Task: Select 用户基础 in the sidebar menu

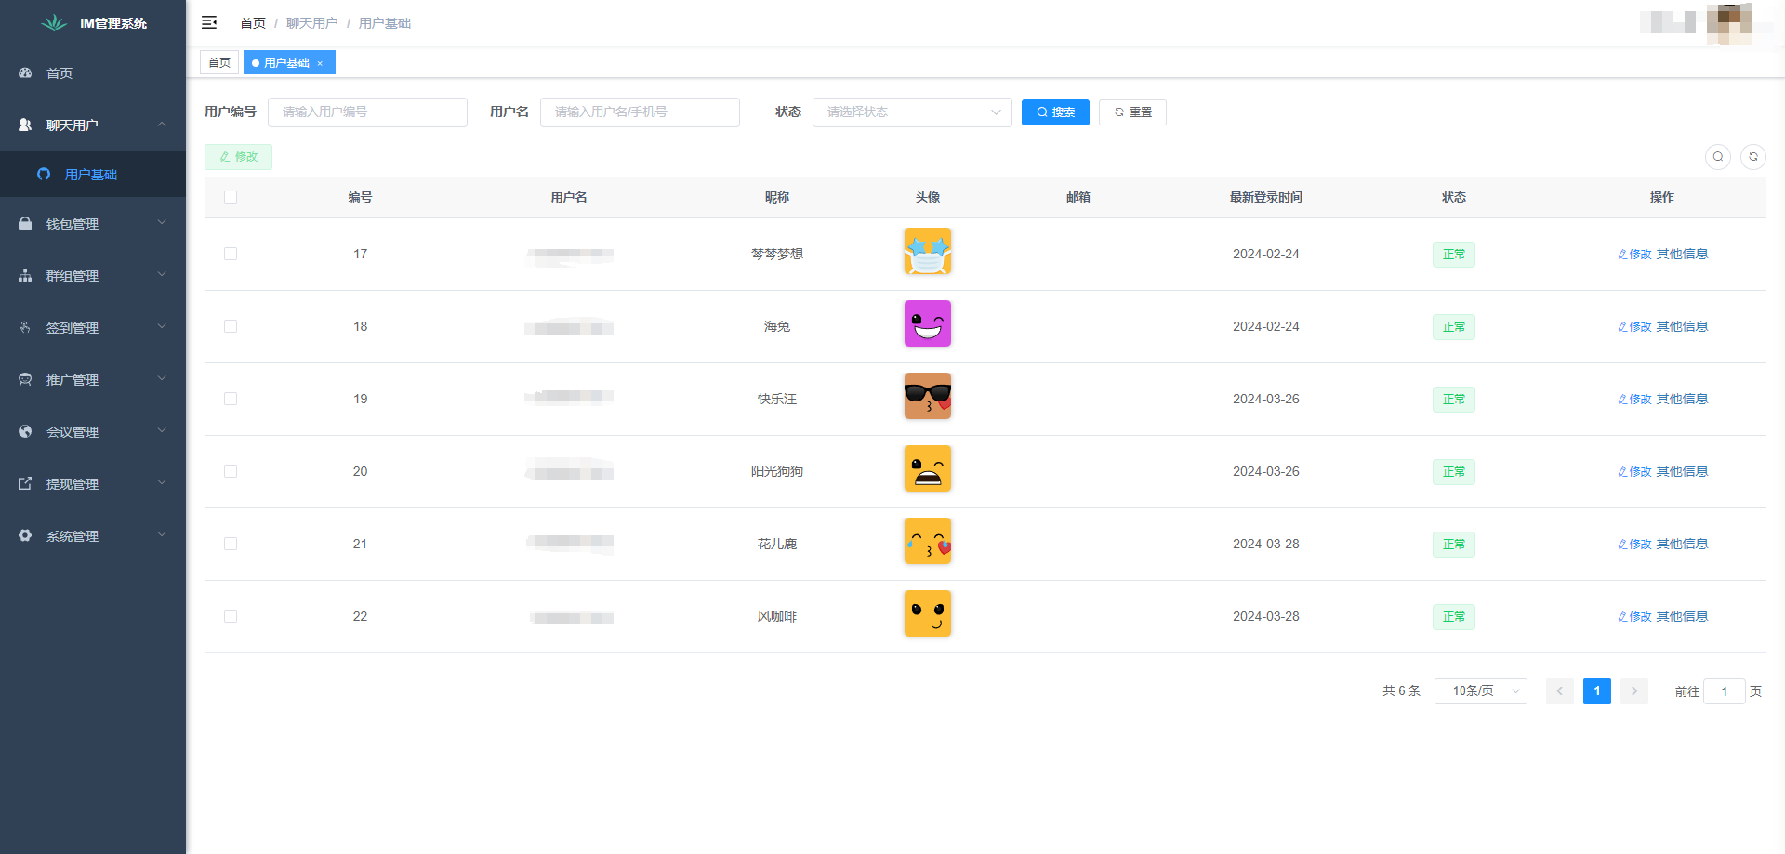Action: pyautogui.click(x=93, y=174)
